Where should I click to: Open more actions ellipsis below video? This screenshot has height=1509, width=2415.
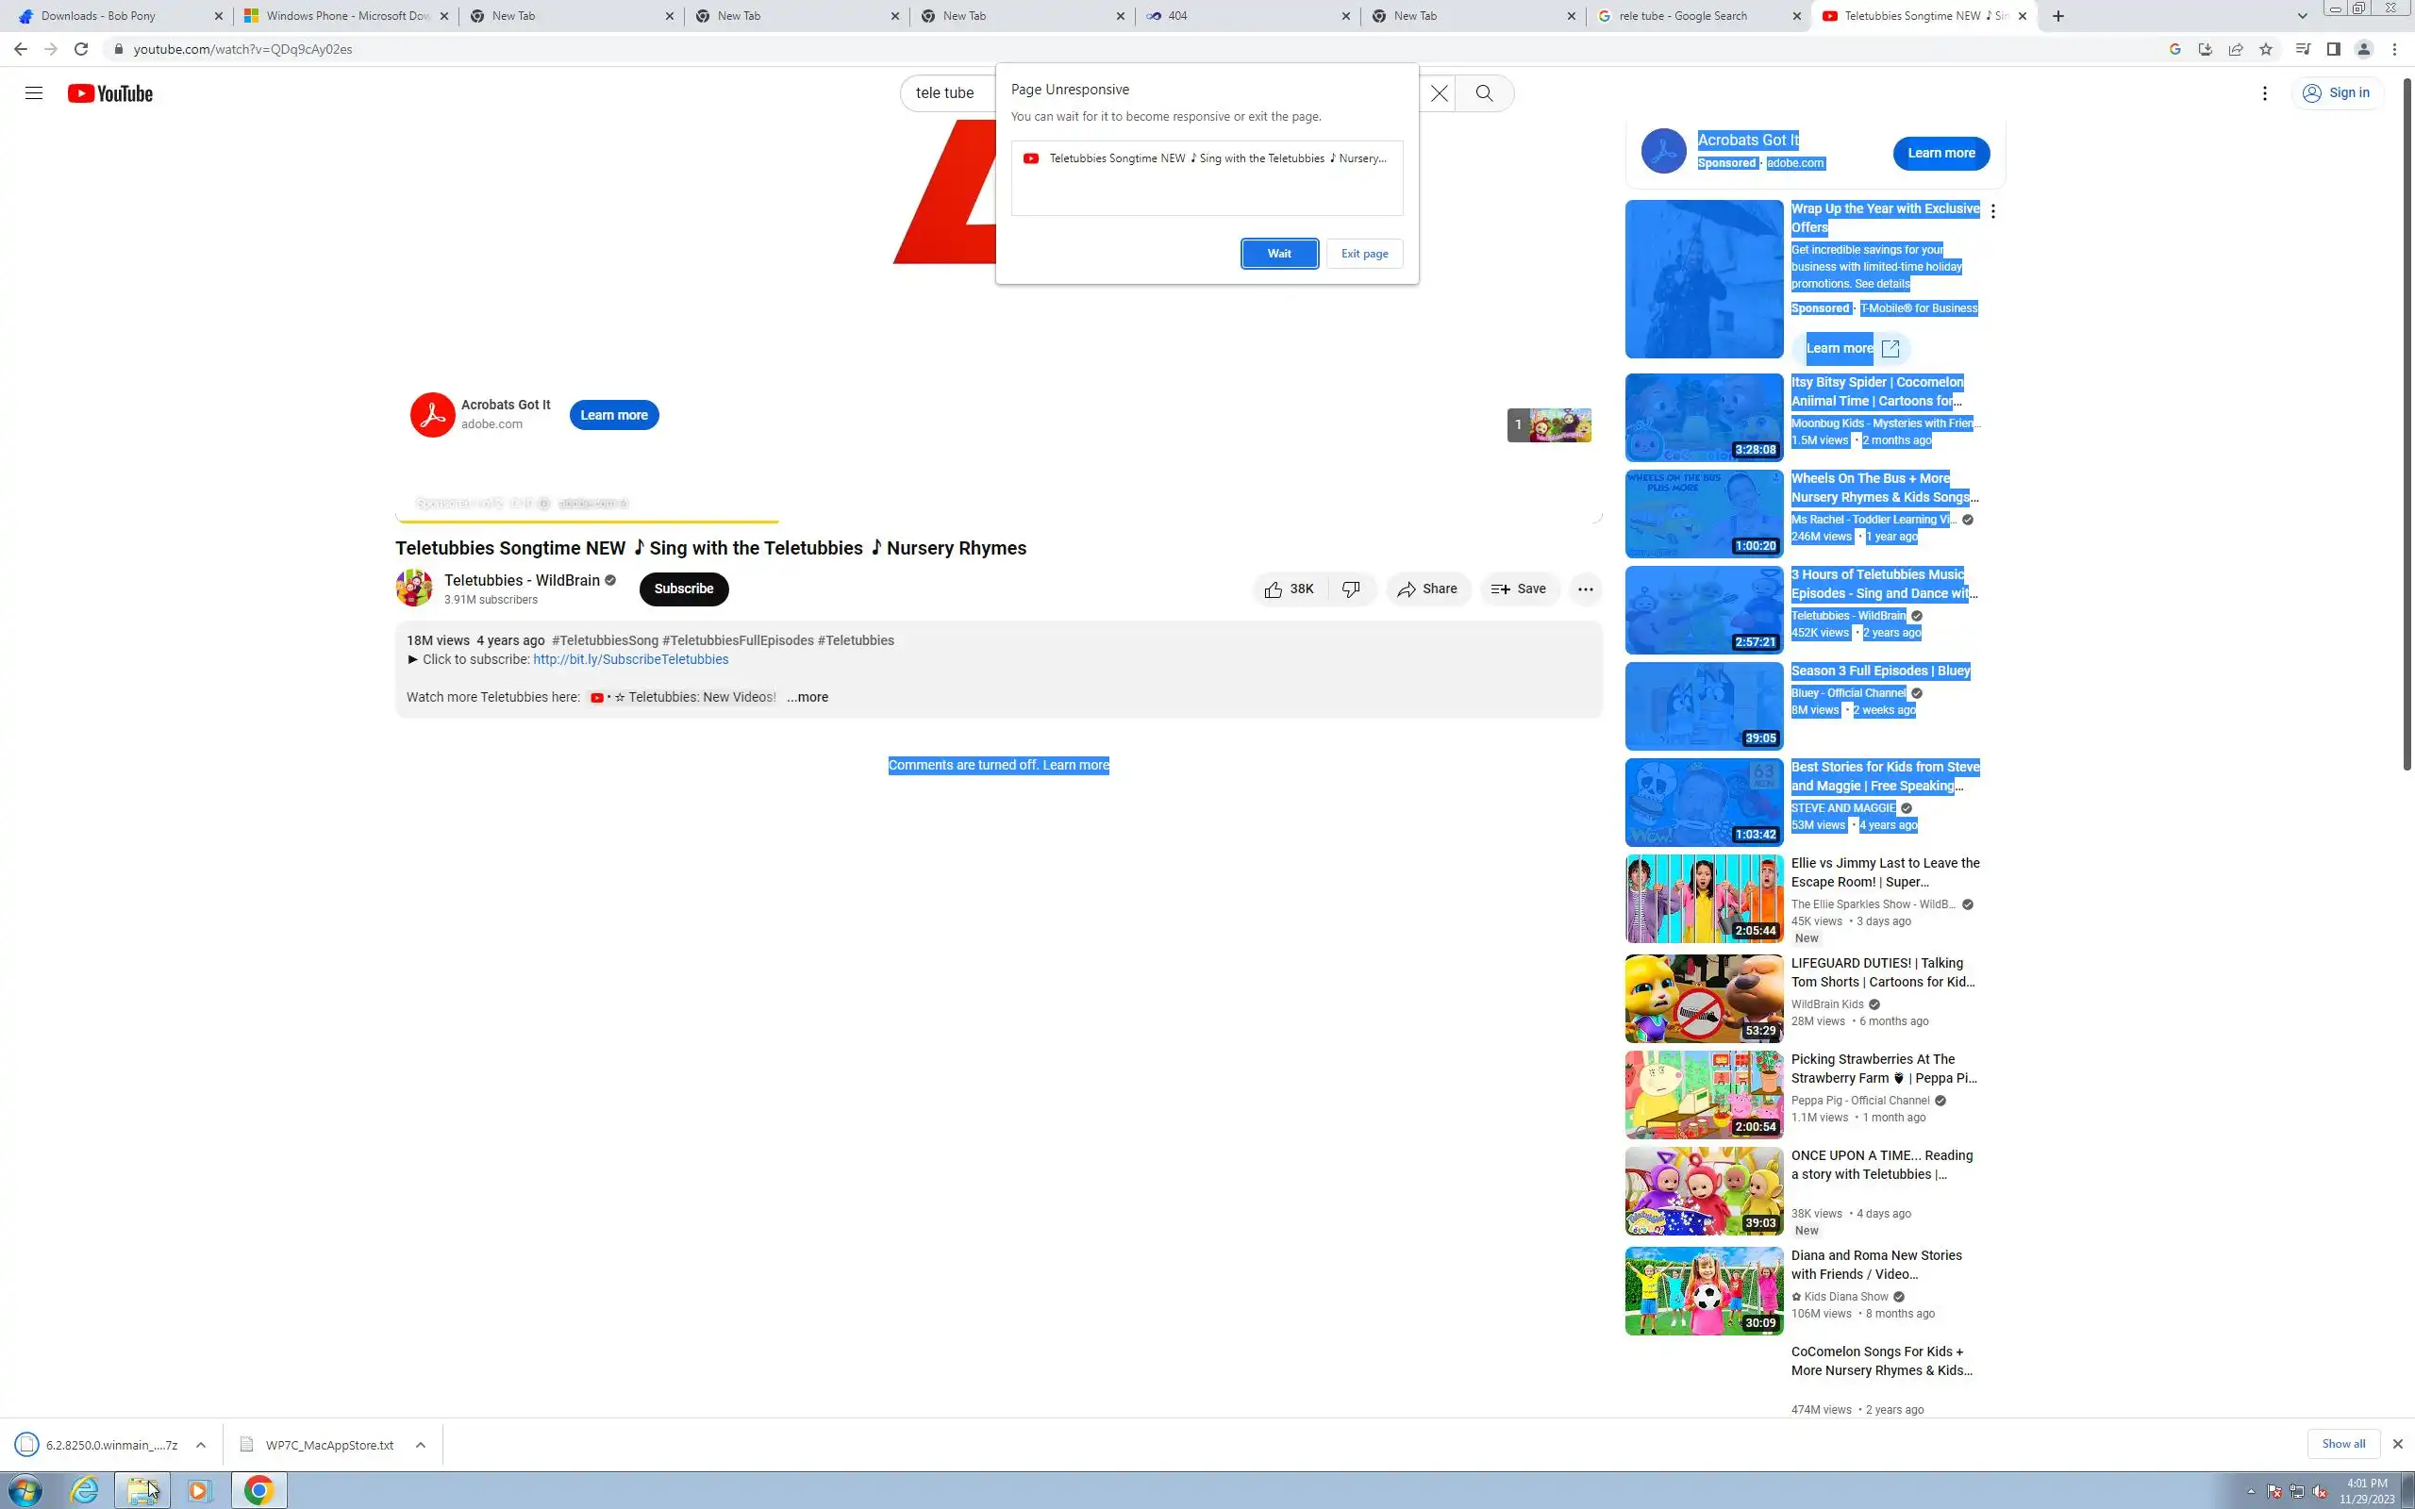(1585, 589)
